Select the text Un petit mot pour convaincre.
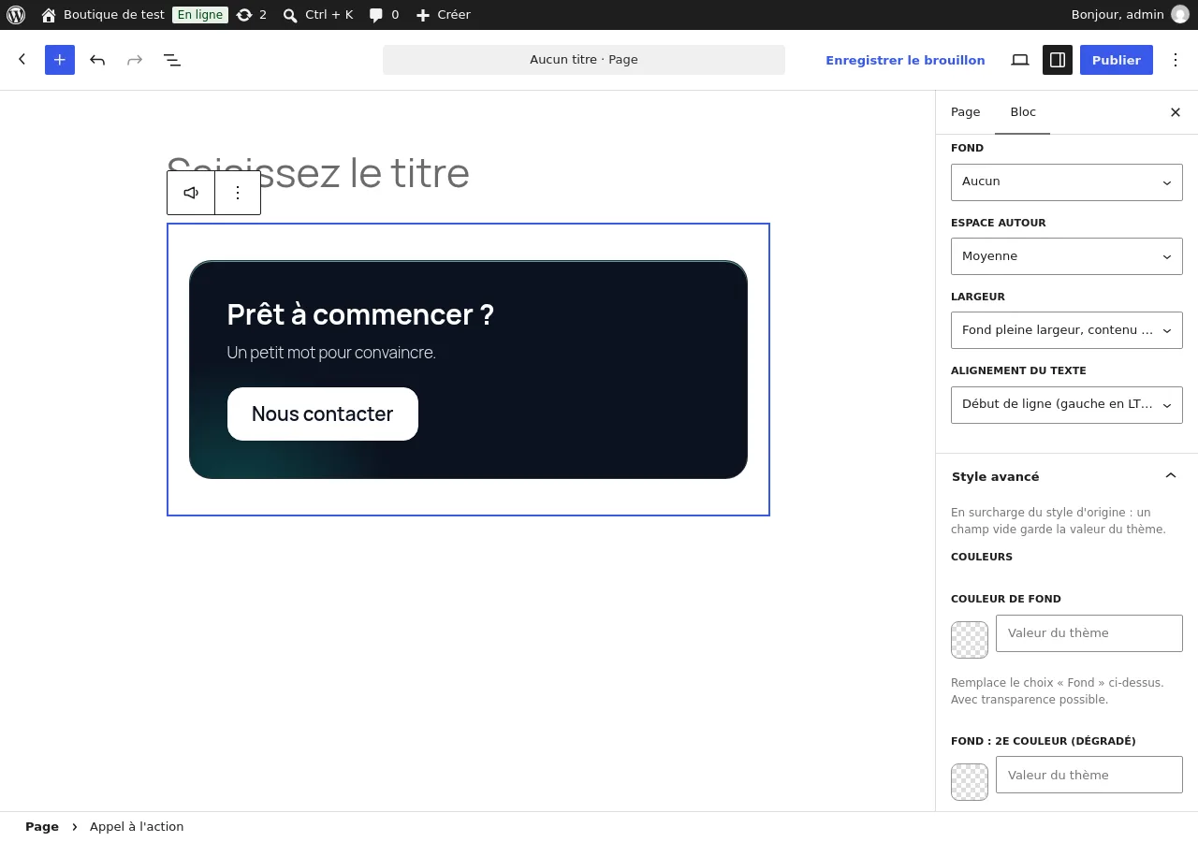1198x842 pixels. [x=331, y=353]
